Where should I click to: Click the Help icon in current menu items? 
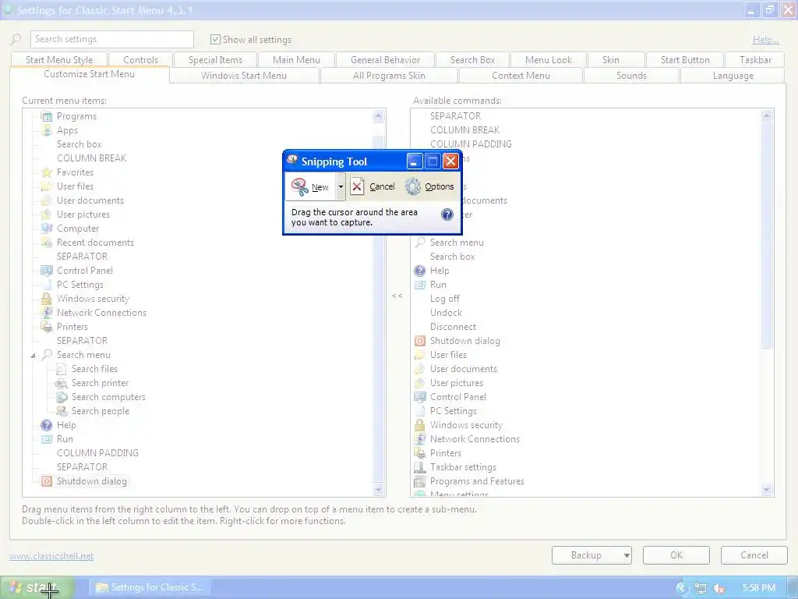(x=47, y=425)
